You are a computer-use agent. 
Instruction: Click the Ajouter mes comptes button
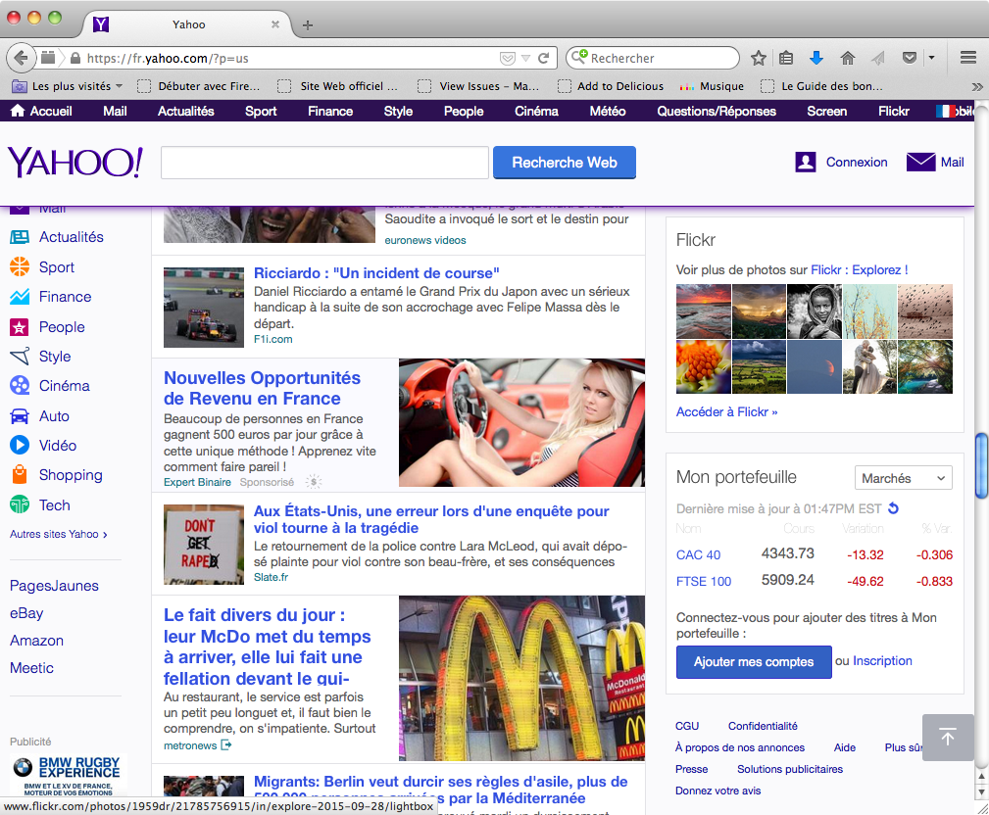(x=754, y=662)
